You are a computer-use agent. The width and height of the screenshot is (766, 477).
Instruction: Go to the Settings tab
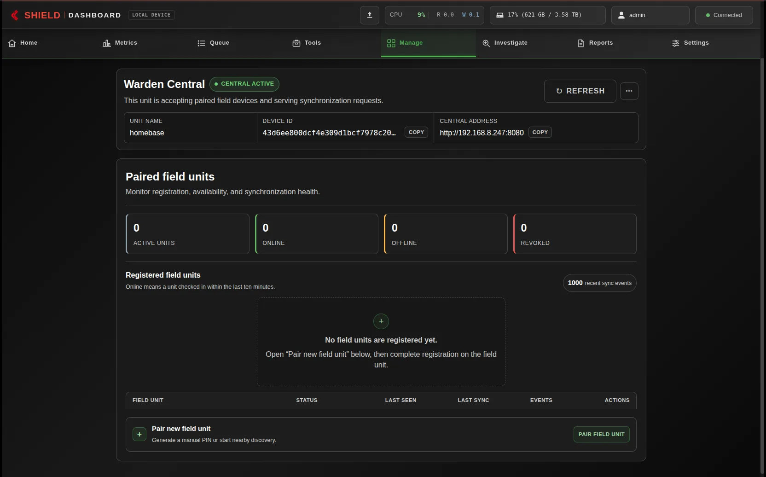click(713, 43)
